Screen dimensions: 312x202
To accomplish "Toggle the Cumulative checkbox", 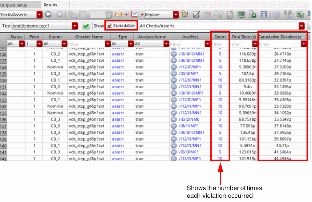I will (x=109, y=26).
